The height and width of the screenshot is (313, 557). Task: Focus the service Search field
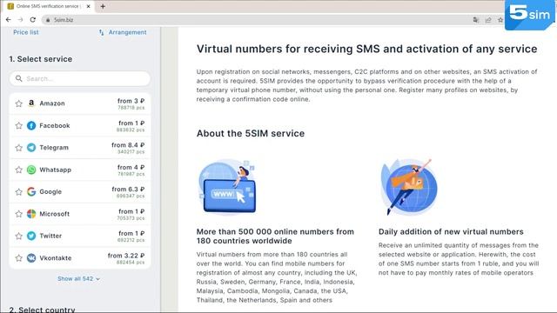click(x=80, y=78)
